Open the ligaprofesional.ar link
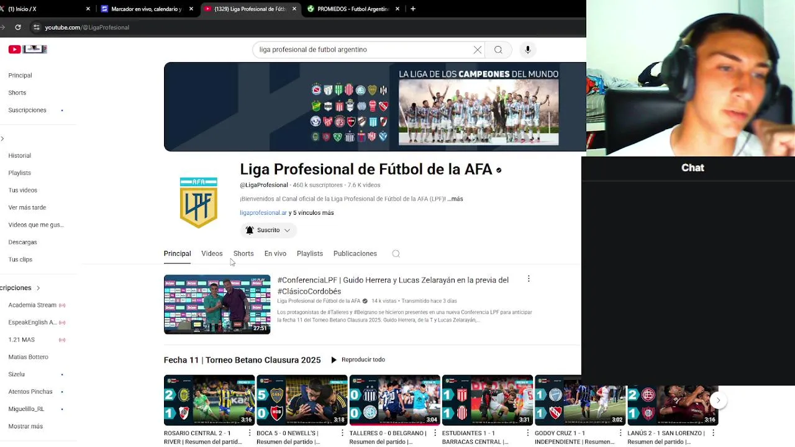Screen dimensions: 795x447 point(263,213)
